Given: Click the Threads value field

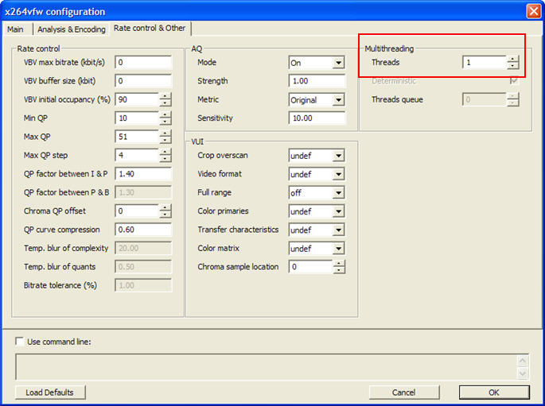Looking at the screenshot, I should click(485, 63).
